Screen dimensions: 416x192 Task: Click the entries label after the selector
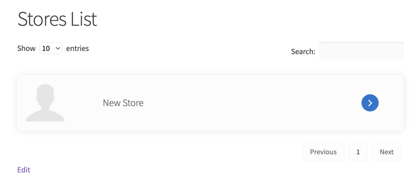pos(78,48)
